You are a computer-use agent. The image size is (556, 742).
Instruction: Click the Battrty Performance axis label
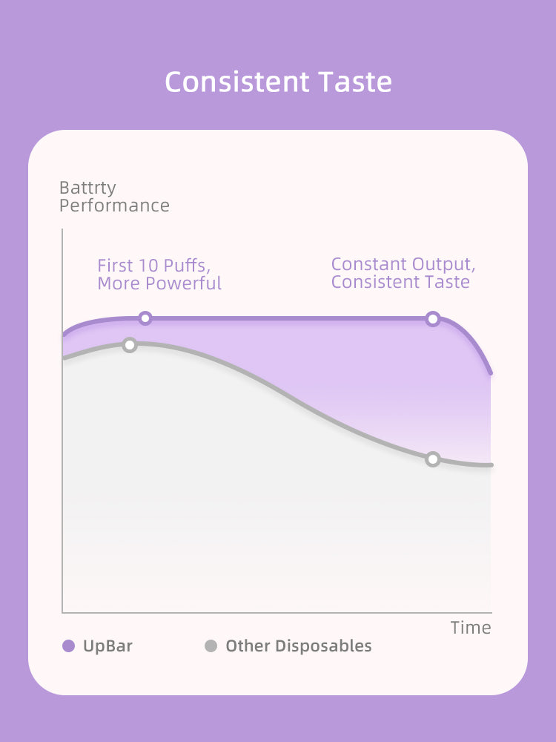(x=114, y=197)
